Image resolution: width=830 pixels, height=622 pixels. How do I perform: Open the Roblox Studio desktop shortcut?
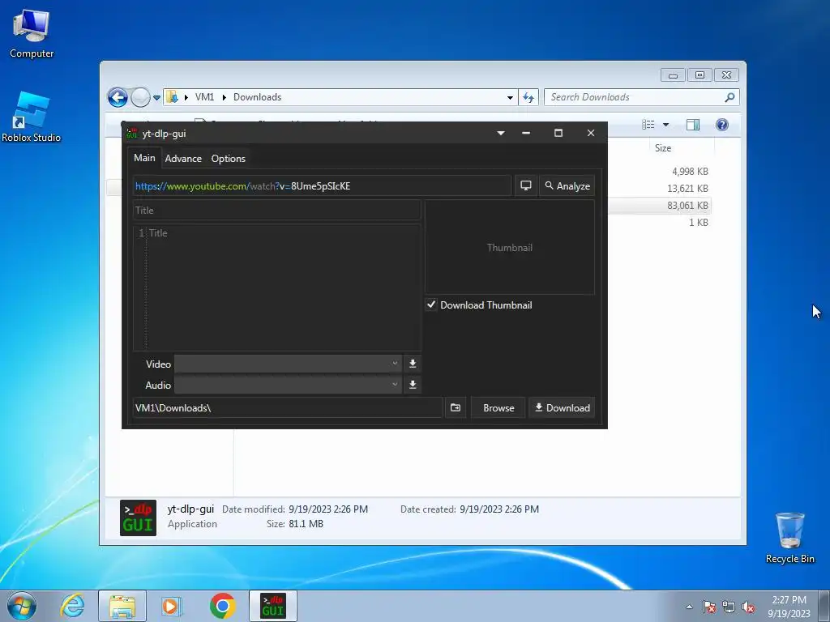(x=32, y=117)
